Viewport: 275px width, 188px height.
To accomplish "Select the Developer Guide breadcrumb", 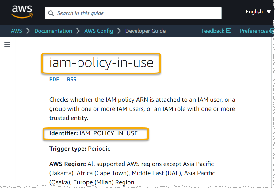I will (145, 31).
